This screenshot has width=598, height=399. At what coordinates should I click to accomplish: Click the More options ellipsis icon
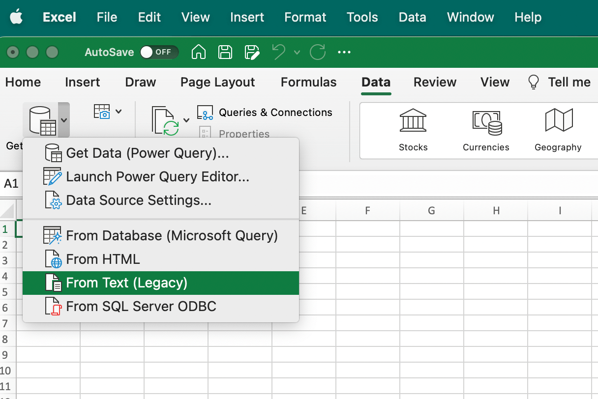click(x=344, y=52)
